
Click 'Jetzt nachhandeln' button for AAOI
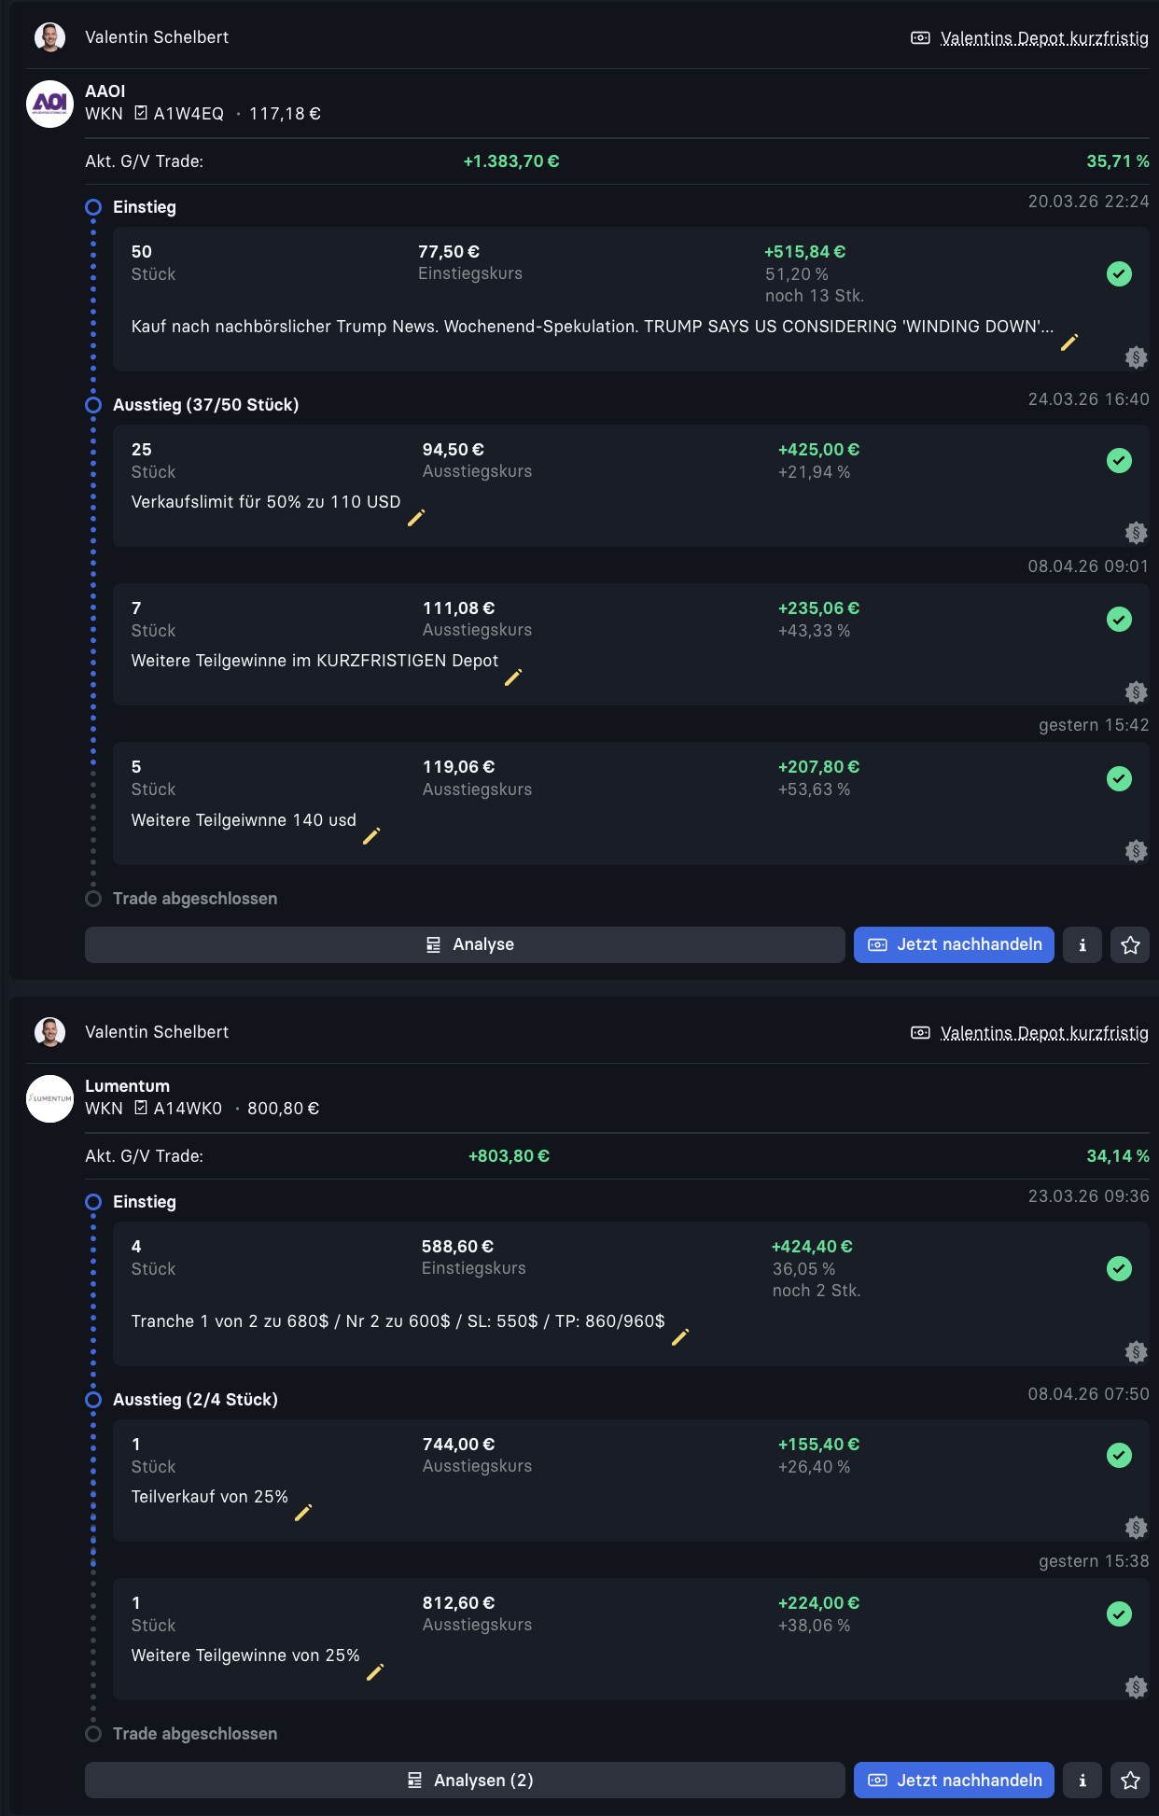coord(954,944)
